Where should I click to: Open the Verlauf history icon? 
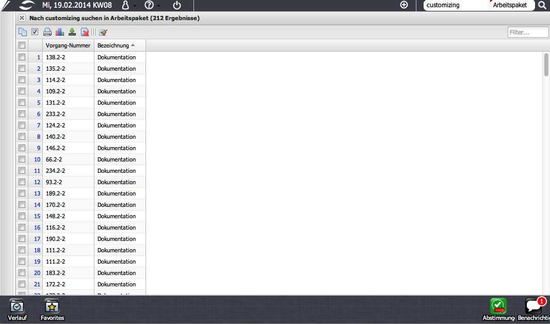point(17,310)
